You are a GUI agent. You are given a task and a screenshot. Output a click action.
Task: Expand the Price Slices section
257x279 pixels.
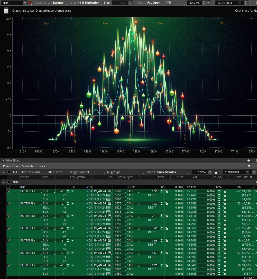pyautogui.click(x=3, y=160)
